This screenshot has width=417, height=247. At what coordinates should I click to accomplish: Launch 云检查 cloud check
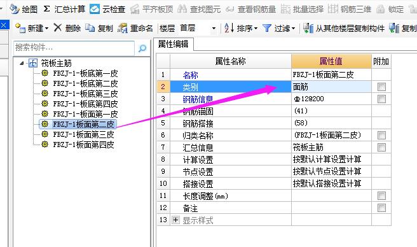107,10
